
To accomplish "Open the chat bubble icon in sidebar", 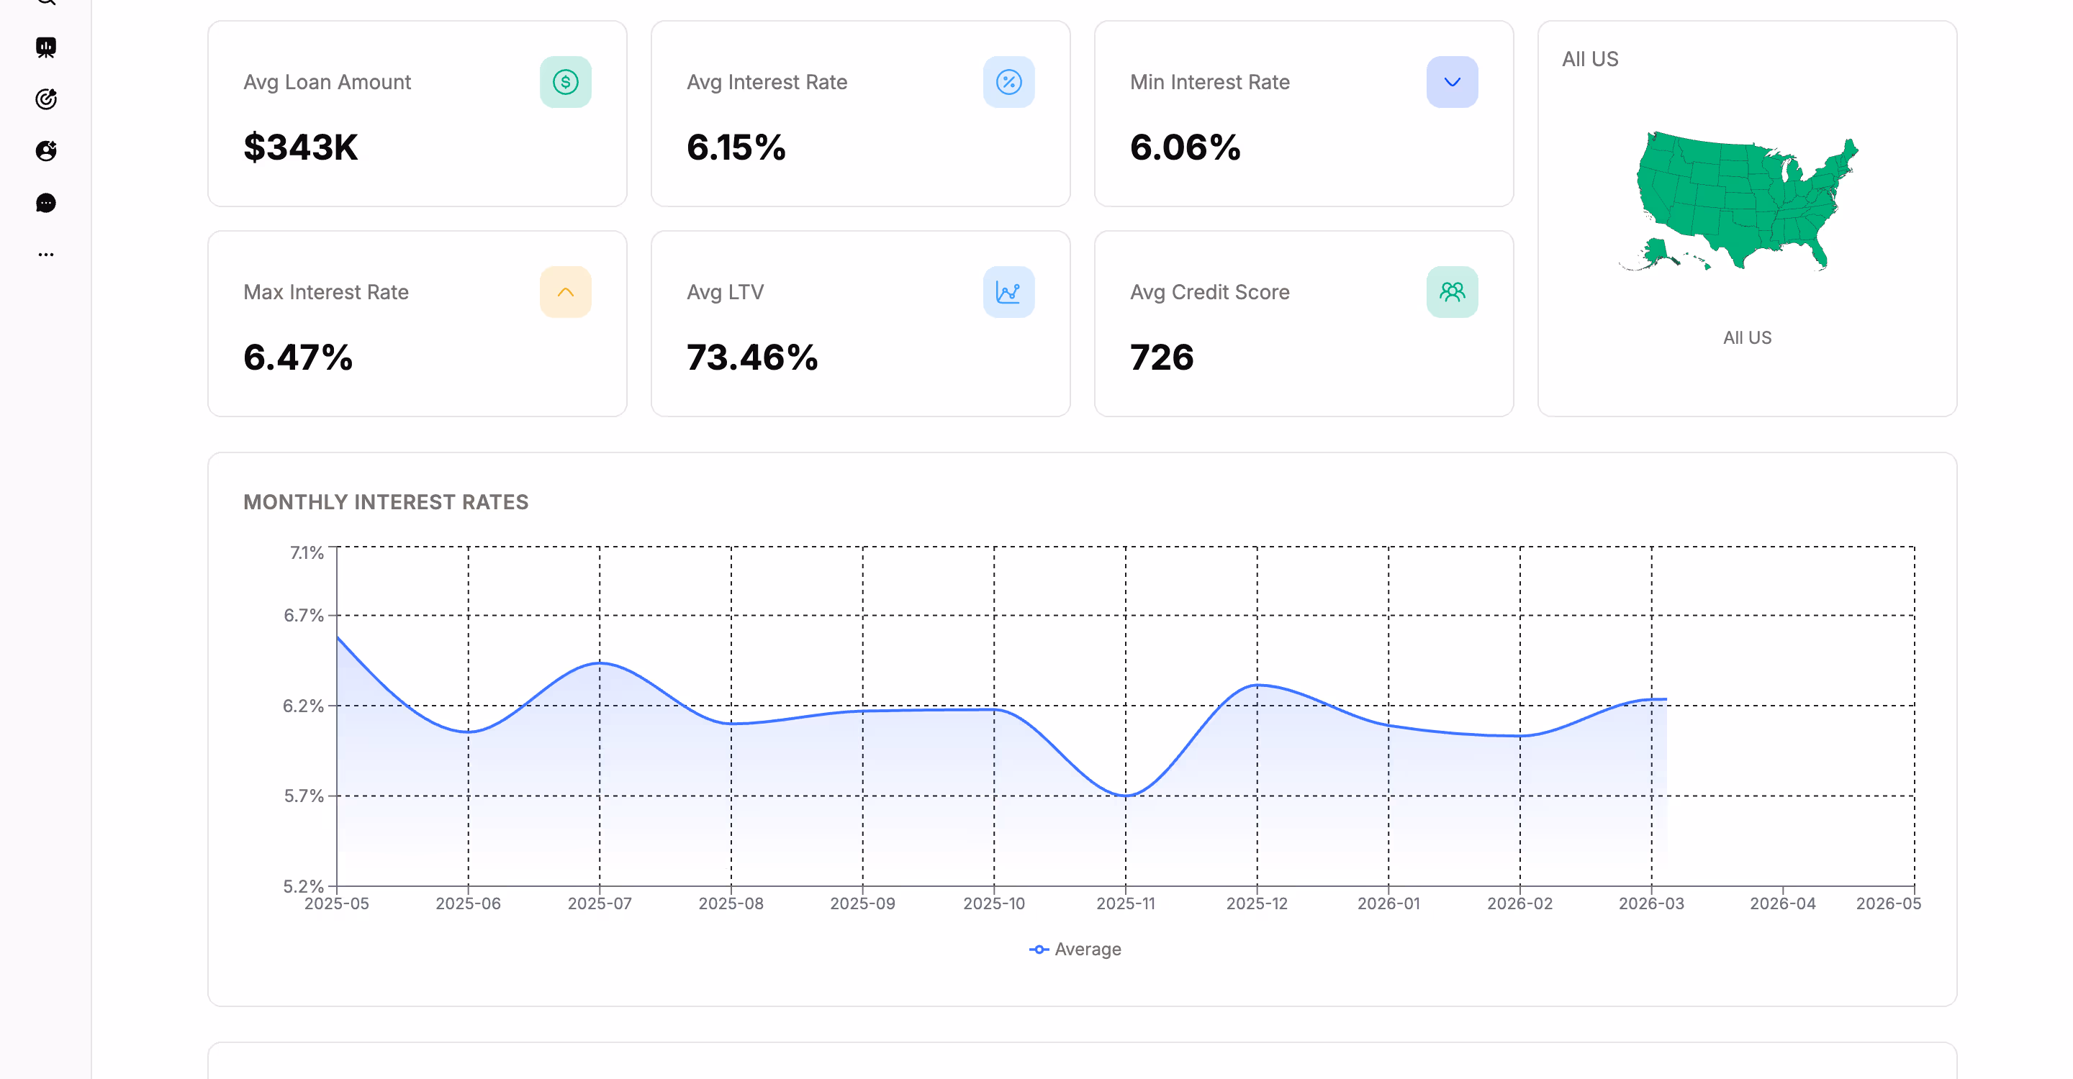I will point(46,203).
